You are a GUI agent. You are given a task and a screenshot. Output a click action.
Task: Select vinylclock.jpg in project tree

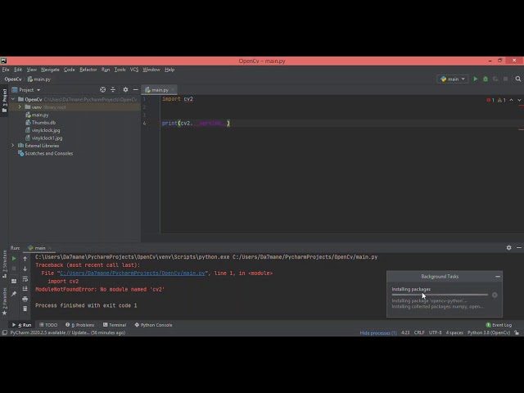click(x=46, y=130)
